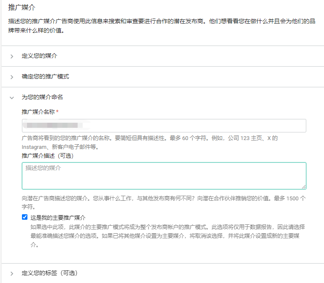Expand the 确定您的推广模式 section title
Image resolution: width=324 pixels, height=283 pixels.
pos(45,77)
